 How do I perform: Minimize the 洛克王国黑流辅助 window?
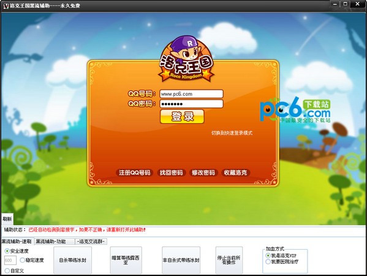335,4
